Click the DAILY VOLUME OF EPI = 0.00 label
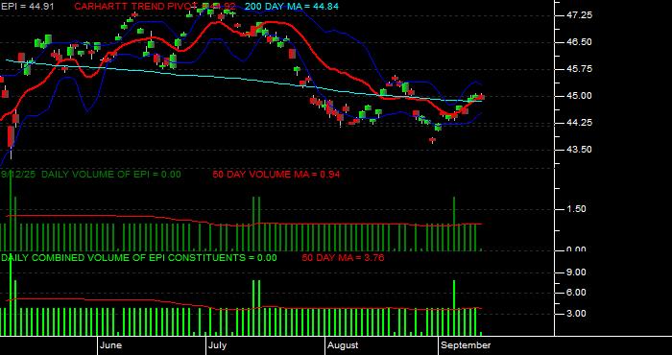 pos(111,175)
